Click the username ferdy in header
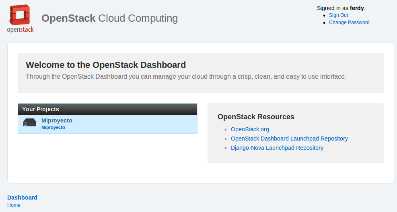The height and width of the screenshot is (212, 397). tap(357, 8)
